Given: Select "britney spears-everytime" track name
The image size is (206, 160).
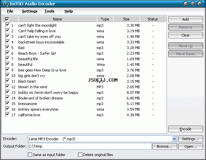Looking at the screenshot, I should coord(38,109).
